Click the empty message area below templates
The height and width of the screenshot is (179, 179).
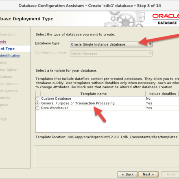(x=107, y=157)
